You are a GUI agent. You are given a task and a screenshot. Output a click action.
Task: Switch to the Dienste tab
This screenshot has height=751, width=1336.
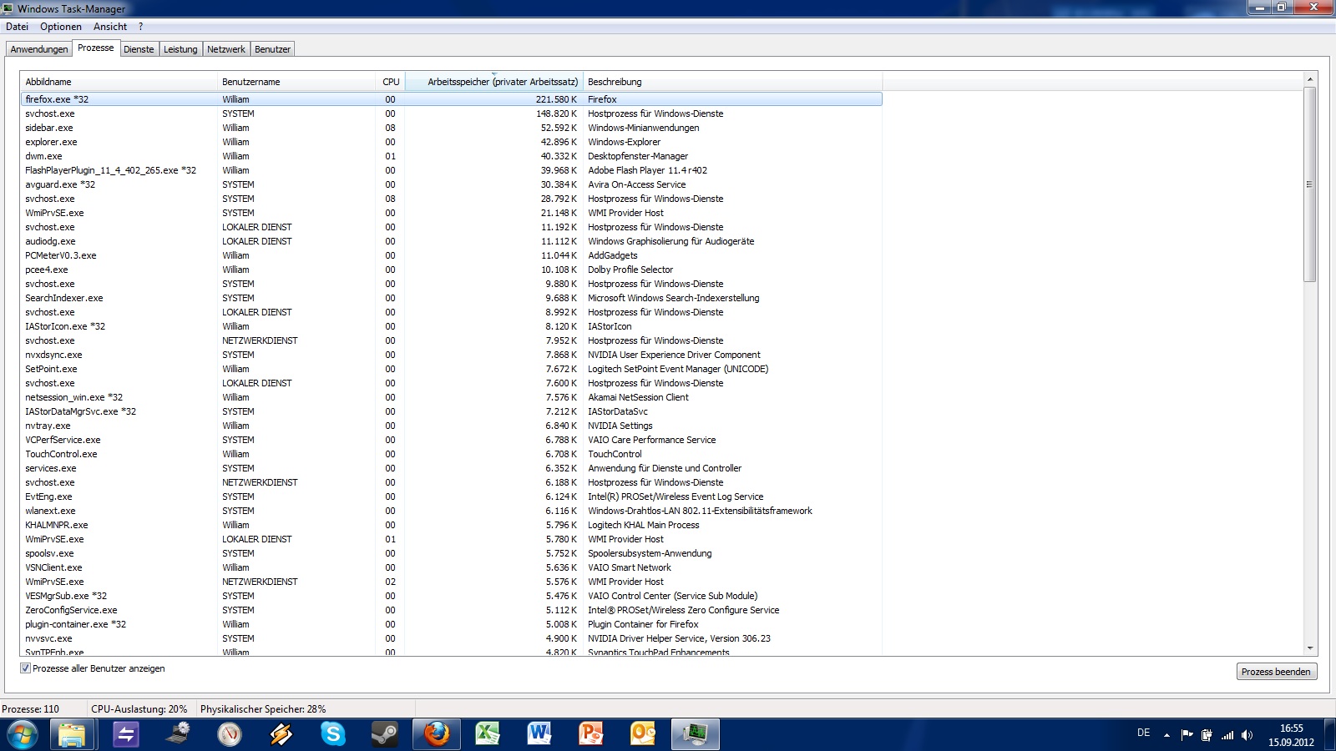pyautogui.click(x=139, y=49)
